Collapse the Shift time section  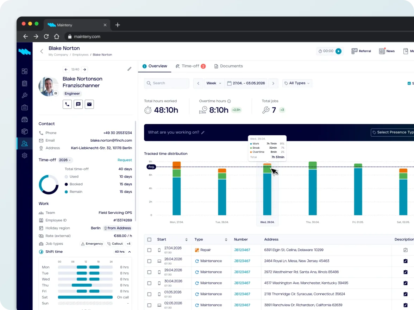tap(130, 252)
